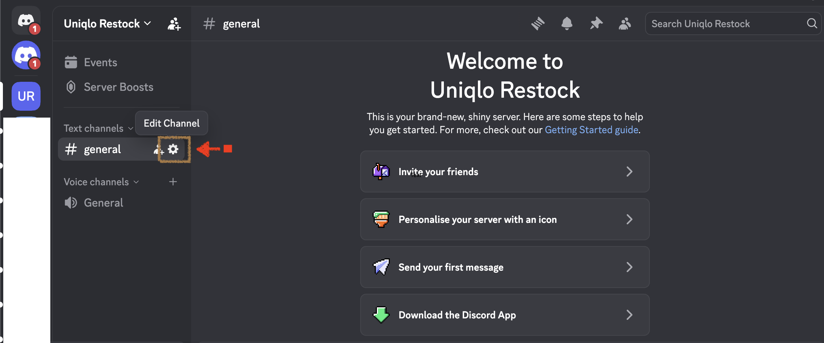Click the Server Boosts gem icon
The image size is (824, 343).
pyautogui.click(x=71, y=87)
